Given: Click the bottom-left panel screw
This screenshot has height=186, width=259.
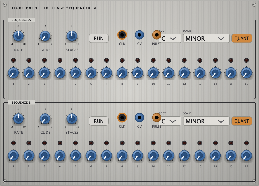Looking at the screenshot, I should coord(5,181).
